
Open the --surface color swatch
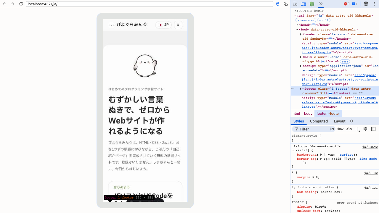click(x=326, y=155)
